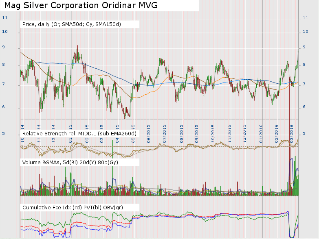Select the 'Price, daily (Or, SMA50d; Cy, SMA150d)' label
319x239 pixels.
click(x=72, y=24)
